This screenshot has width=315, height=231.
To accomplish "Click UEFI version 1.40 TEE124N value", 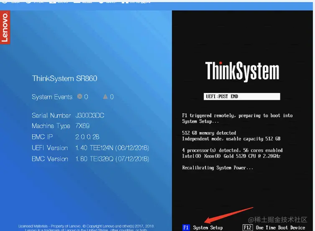I will click(112, 148).
